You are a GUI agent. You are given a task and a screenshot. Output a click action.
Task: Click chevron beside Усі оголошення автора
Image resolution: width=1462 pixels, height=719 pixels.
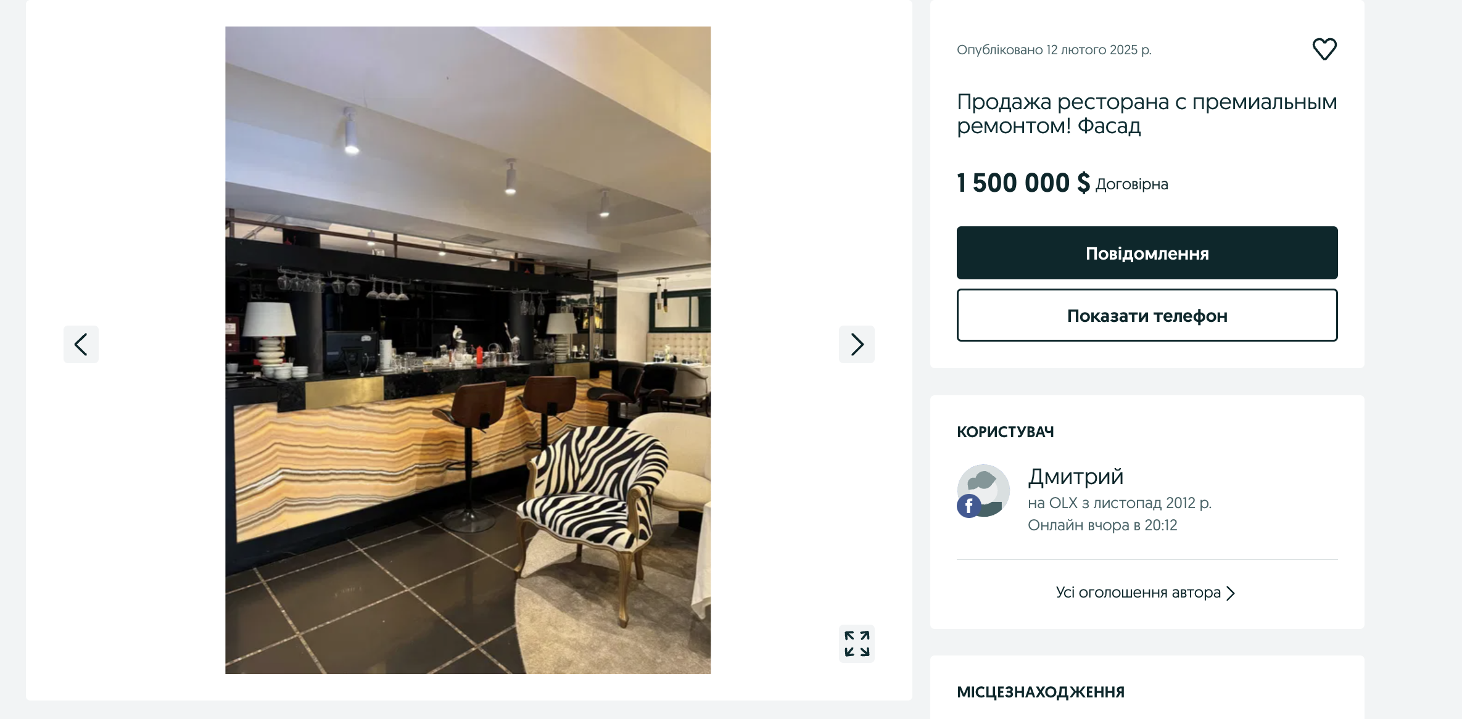(1231, 593)
